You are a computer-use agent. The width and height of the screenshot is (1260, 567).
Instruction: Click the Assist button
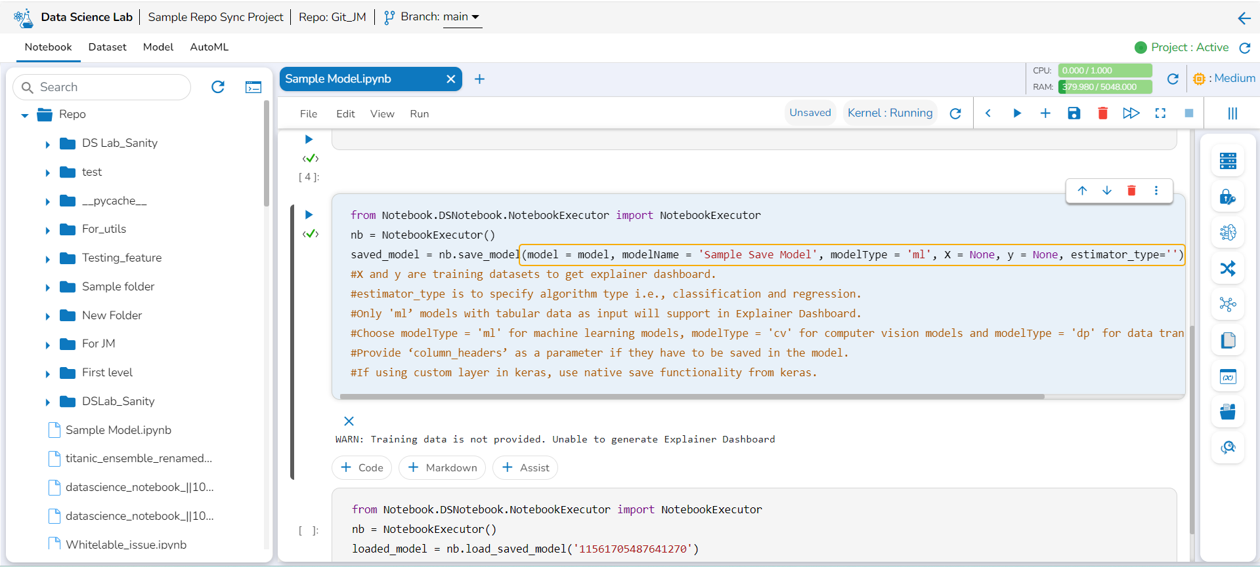[x=525, y=467]
